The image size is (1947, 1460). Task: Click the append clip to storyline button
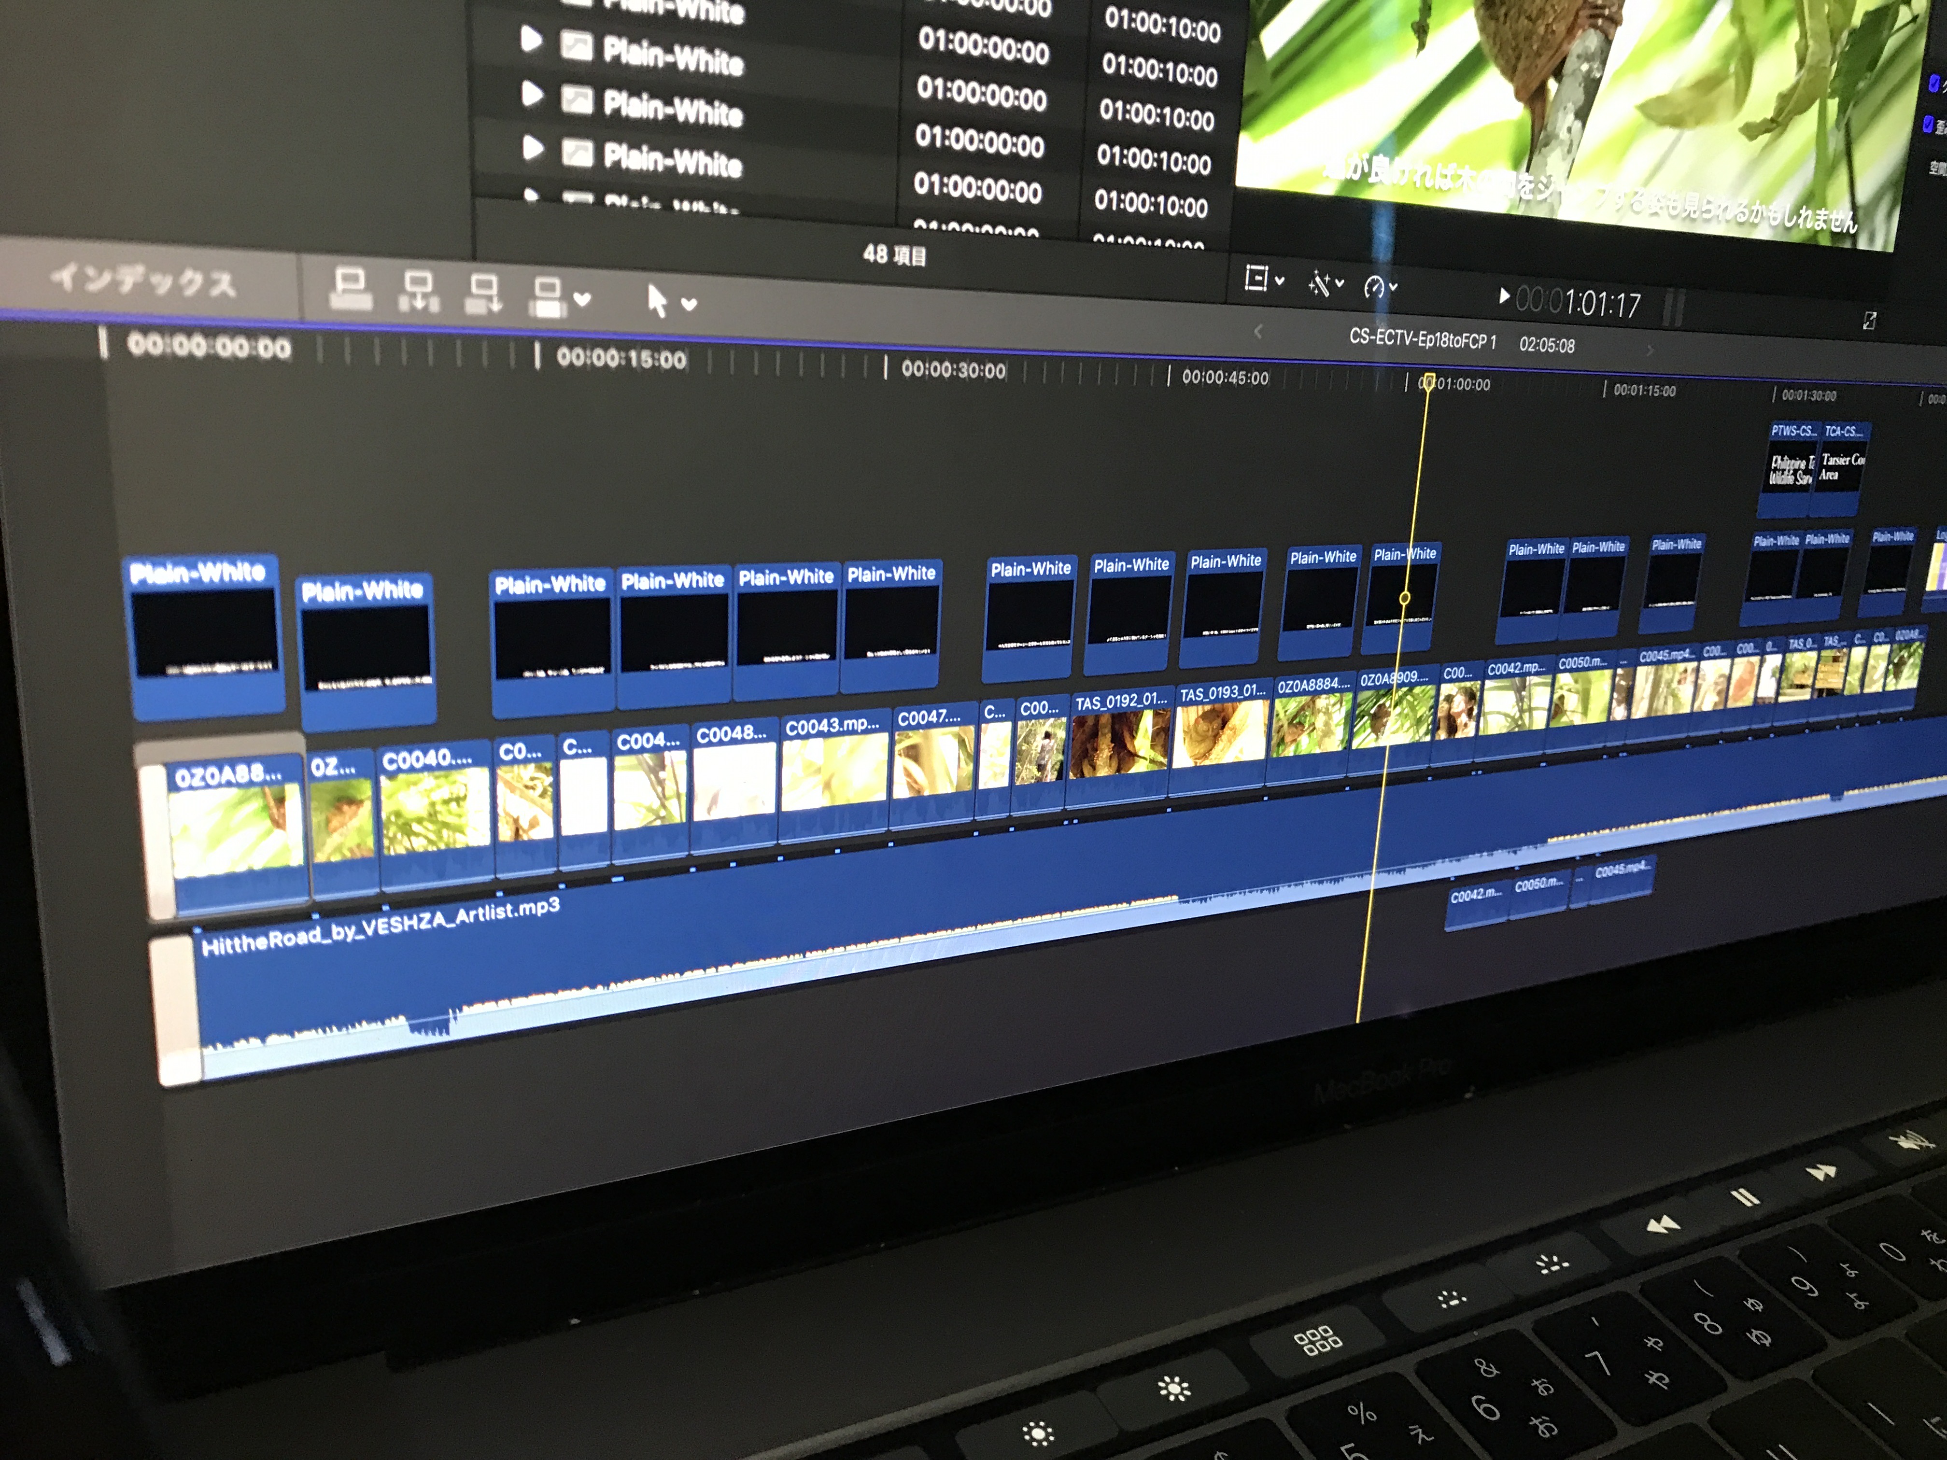484,294
